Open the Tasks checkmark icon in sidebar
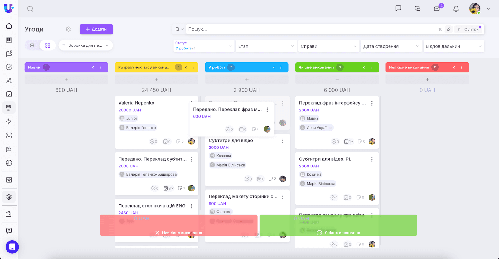 (x=9, y=67)
